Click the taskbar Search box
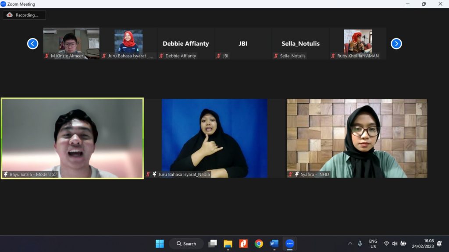 tap(186, 244)
